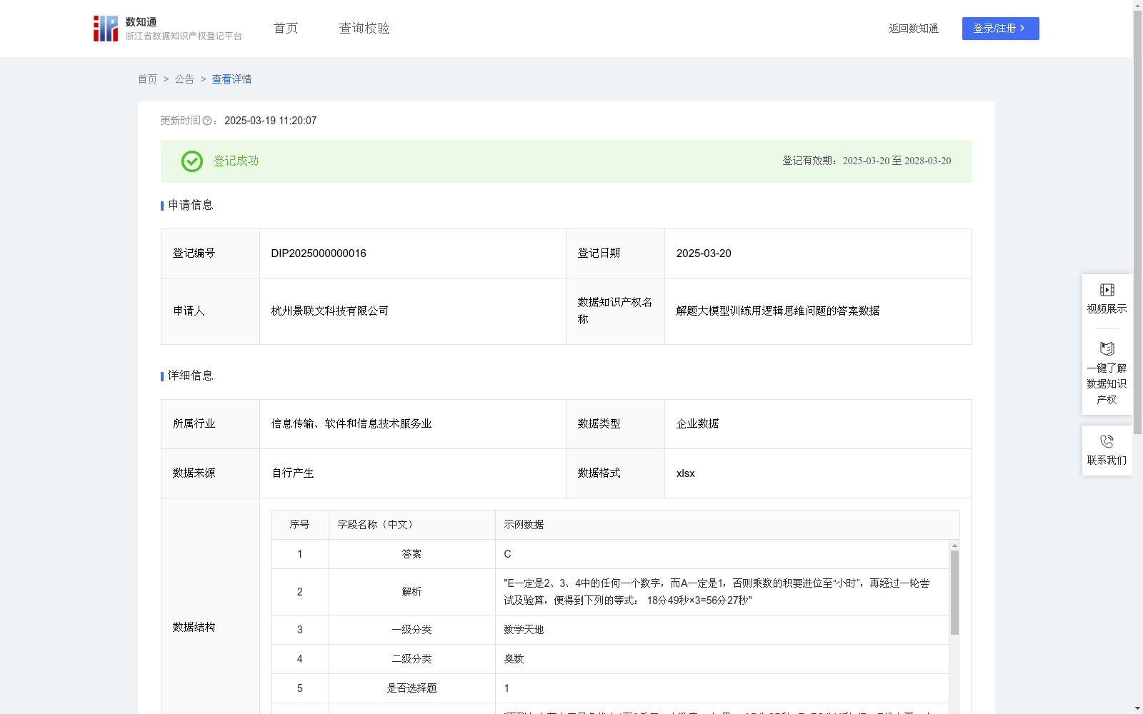Click data source value 自行产生
Image resolution: width=1143 pixels, height=714 pixels.
(x=292, y=473)
